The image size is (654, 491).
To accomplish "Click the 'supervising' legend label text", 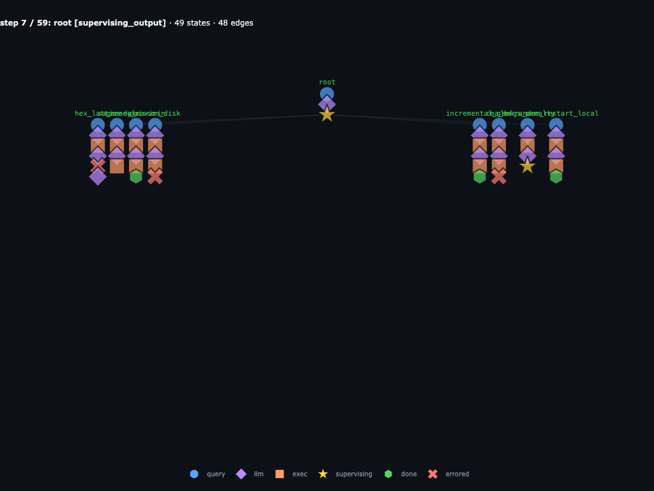I will click(x=354, y=474).
